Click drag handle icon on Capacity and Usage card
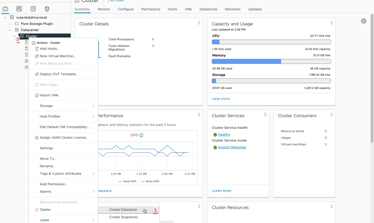 332,23
